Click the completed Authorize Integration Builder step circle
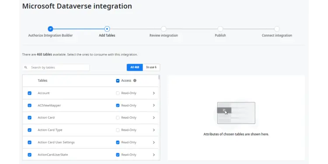Image resolution: width=328 pixels, height=164 pixels. 50,29
